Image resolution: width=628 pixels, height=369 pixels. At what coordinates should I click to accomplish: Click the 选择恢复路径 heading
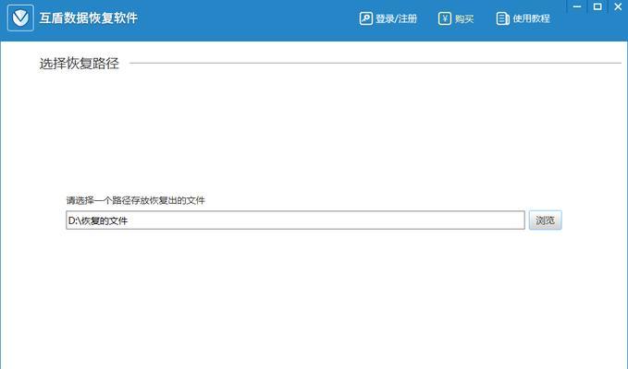80,63
